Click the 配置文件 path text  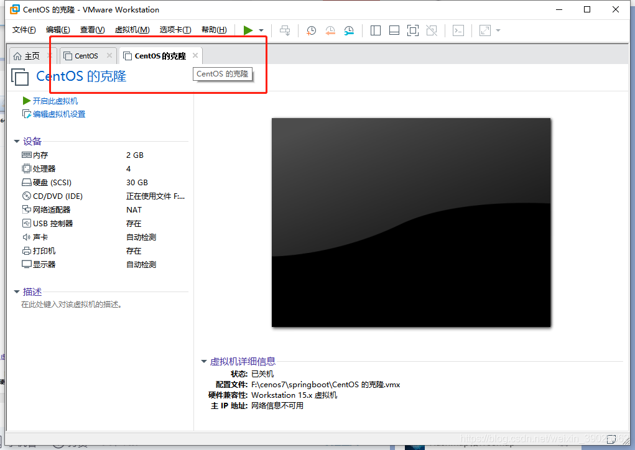pyautogui.click(x=326, y=385)
